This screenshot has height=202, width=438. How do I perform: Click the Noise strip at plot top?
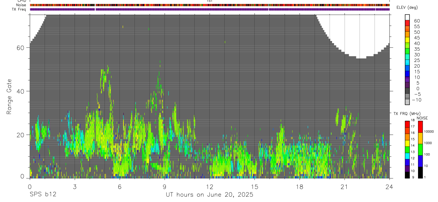(210, 5)
